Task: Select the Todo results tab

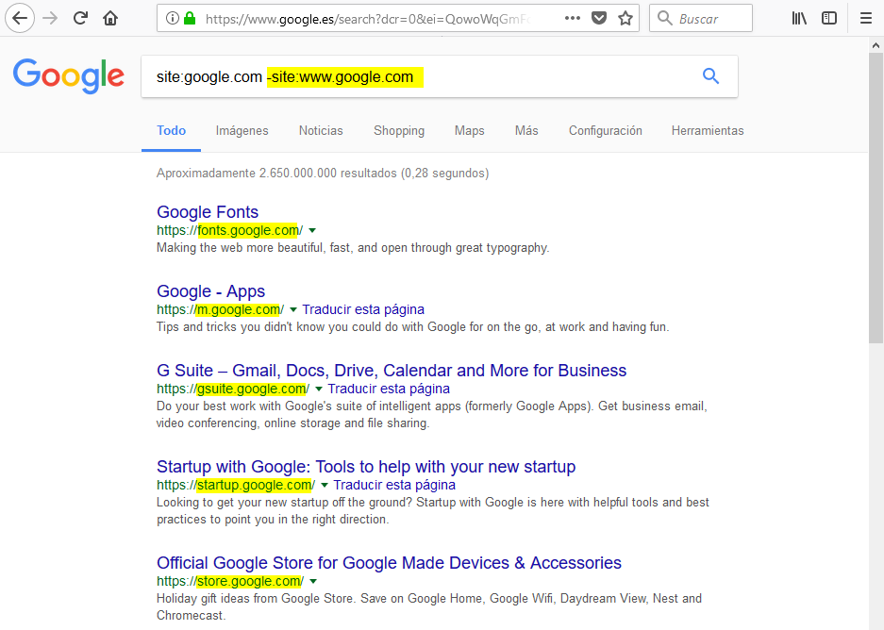Action: (172, 131)
